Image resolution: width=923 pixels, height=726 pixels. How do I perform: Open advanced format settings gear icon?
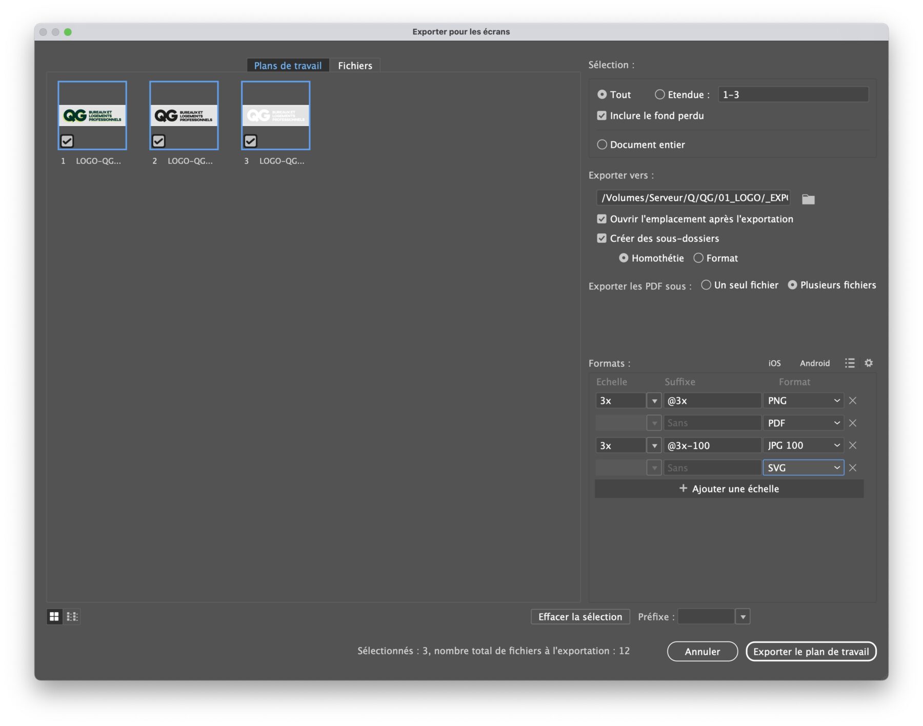point(868,363)
